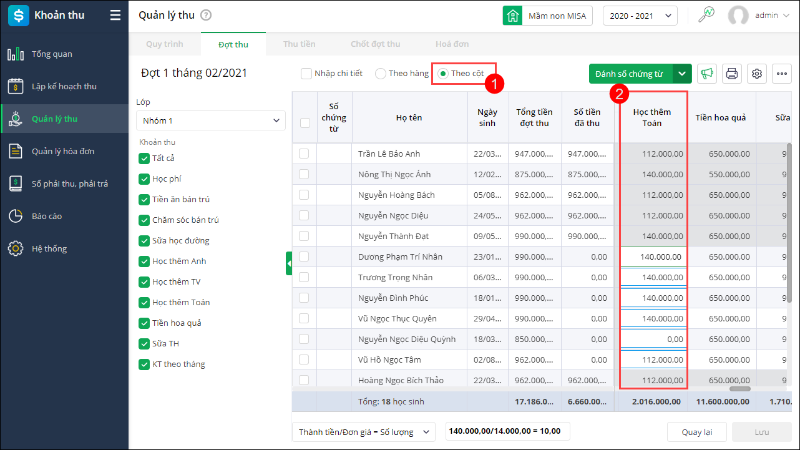Image resolution: width=800 pixels, height=450 pixels.
Task: Click the Quản lý thu money icon
Action: pyautogui.click(x=16, y=119)
